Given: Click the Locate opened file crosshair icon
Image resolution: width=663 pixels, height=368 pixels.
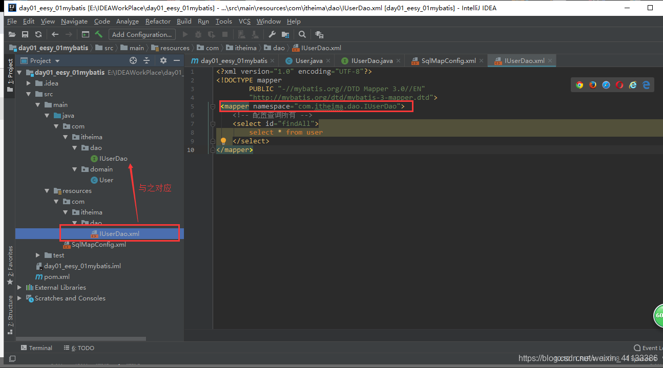Looking at the screenshot, I should [x=133, y=60].
